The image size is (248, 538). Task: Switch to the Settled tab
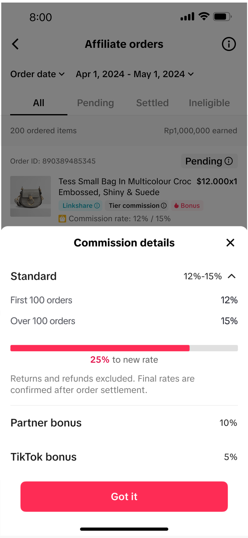tap(152, 103)
